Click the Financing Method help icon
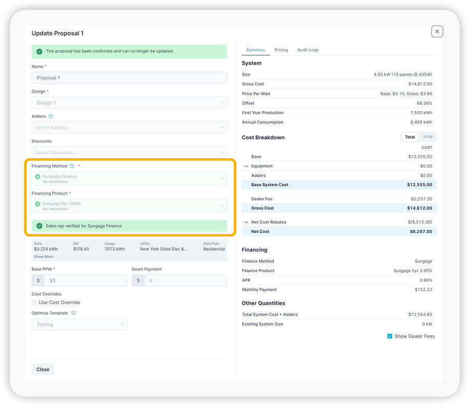Viewport: 469px width, 406px height. click(x=71, y=166)
